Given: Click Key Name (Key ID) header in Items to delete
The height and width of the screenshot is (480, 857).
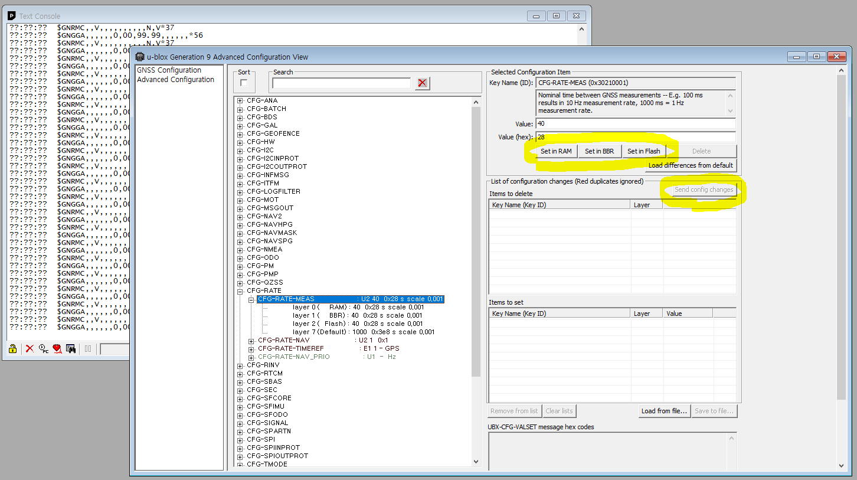Looking at the screenshot, I should (x=560, y=205).
